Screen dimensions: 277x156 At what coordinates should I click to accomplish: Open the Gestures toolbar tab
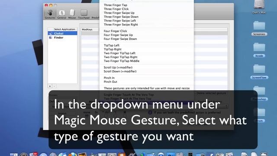click(x=50, y=14)
